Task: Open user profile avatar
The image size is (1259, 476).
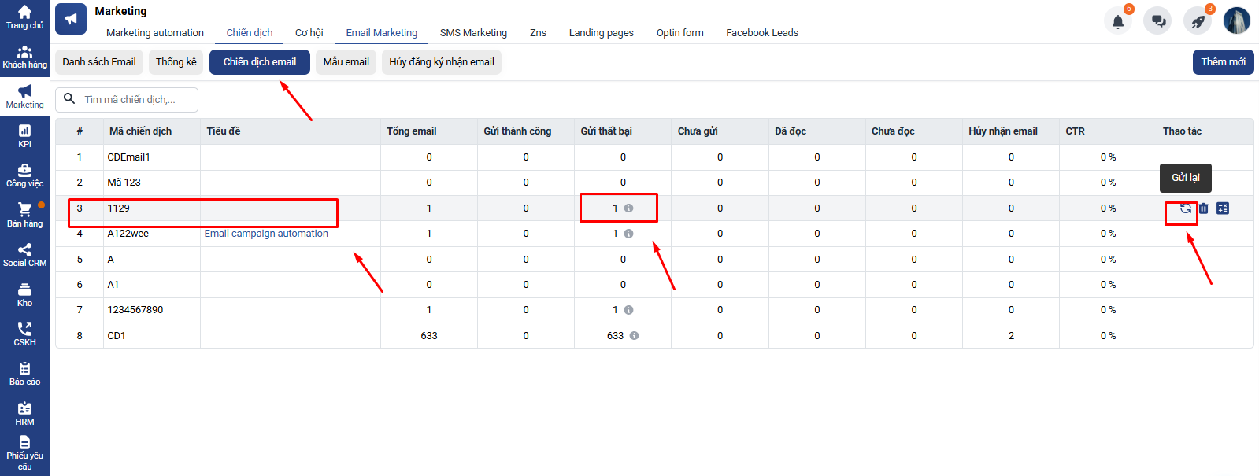Action: point(1236,21)
